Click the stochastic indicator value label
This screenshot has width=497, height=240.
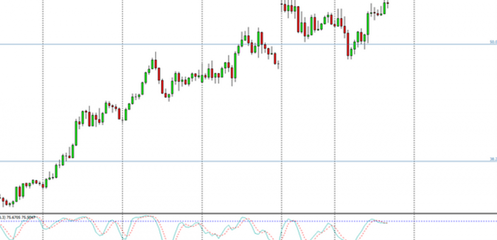19,216
